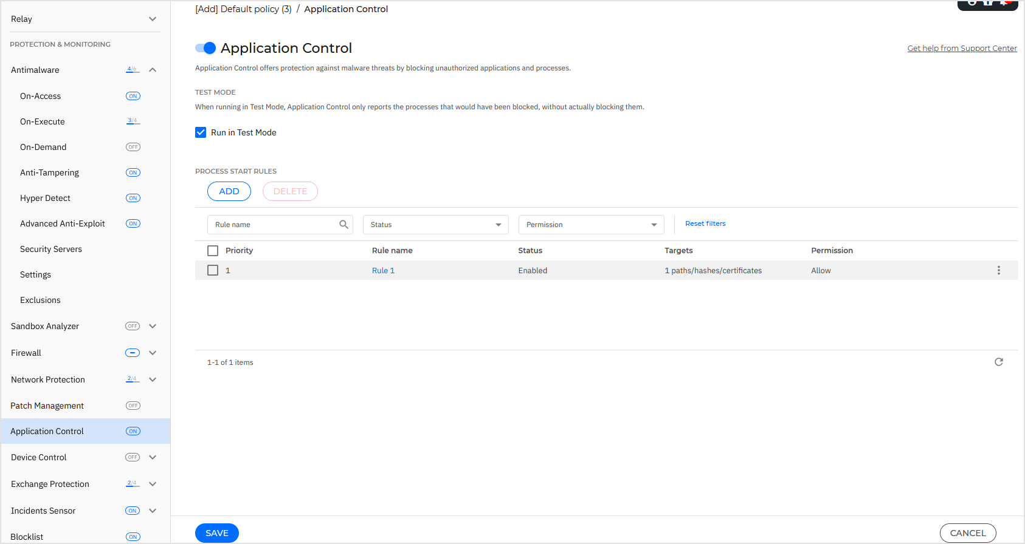Expand the Relay section chevron
This screenshot has height=544, width=1025.
click(x=153, y=19)
